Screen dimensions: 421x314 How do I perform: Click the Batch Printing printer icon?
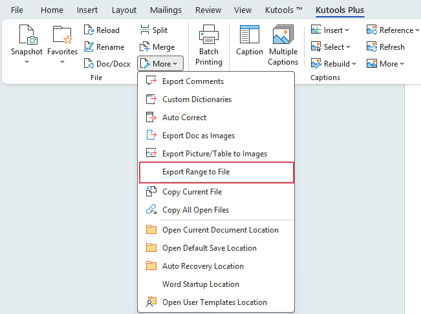[x=209, y=34]
